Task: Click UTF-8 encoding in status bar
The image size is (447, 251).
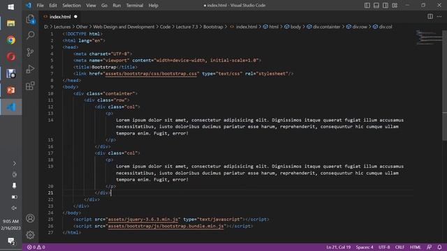Action: [384, 247]
